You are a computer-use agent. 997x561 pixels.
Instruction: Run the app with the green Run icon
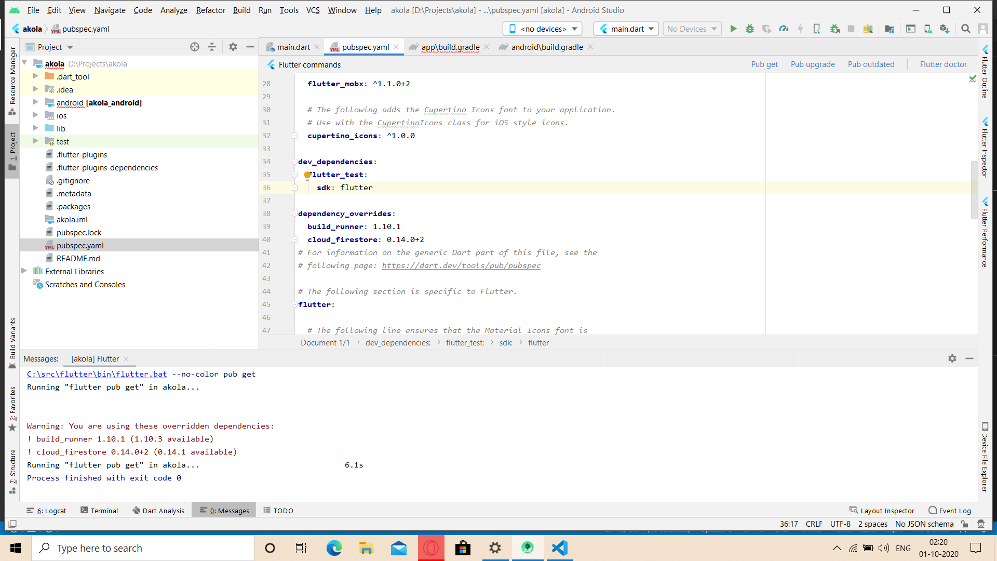coord(733,29)
